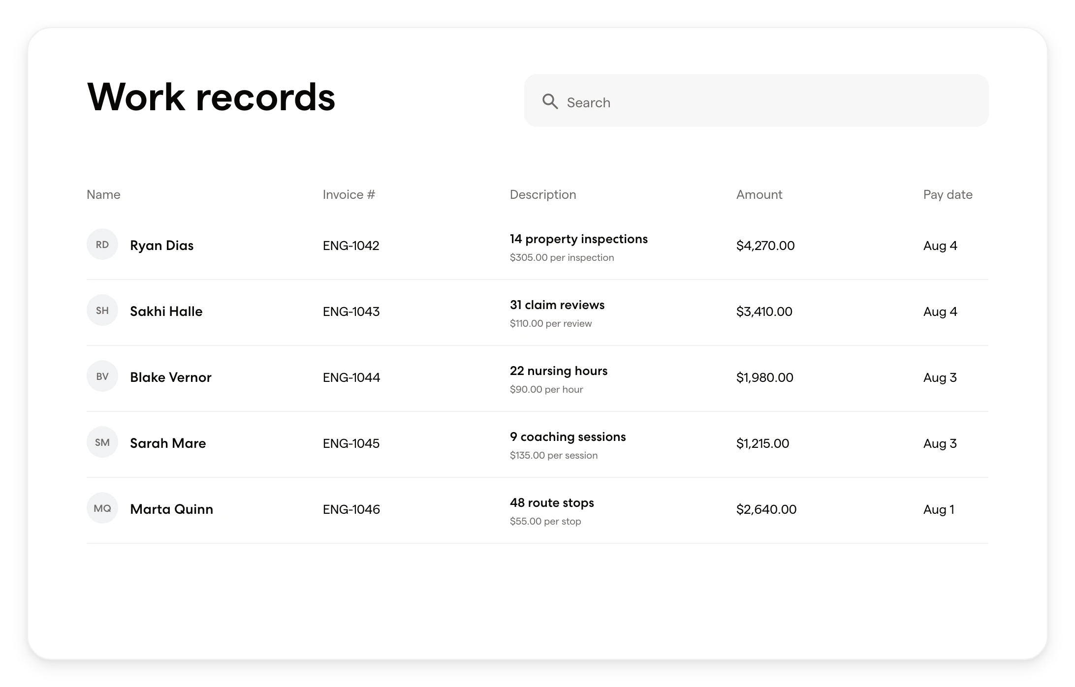Click '48 route stops' description
1075x687 pixels.
(552, 503)
